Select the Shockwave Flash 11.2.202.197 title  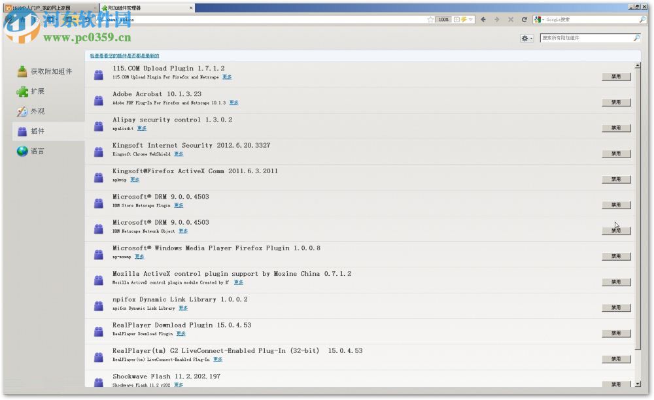[x=166, y=376]
